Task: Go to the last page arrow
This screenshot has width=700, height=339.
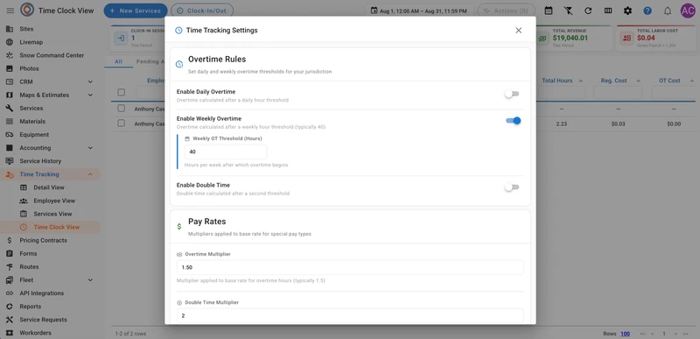Action: click(686, 334)
